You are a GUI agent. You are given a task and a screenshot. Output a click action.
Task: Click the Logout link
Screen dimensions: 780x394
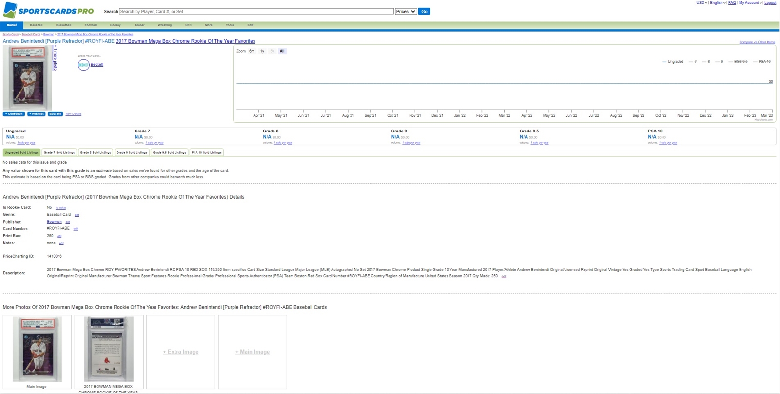[770, 3]
